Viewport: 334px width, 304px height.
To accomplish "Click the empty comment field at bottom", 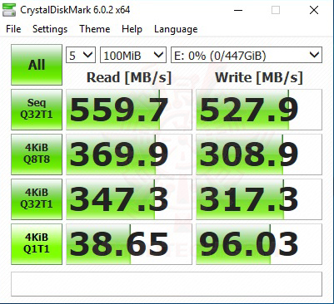I will (x=167, y=284).
